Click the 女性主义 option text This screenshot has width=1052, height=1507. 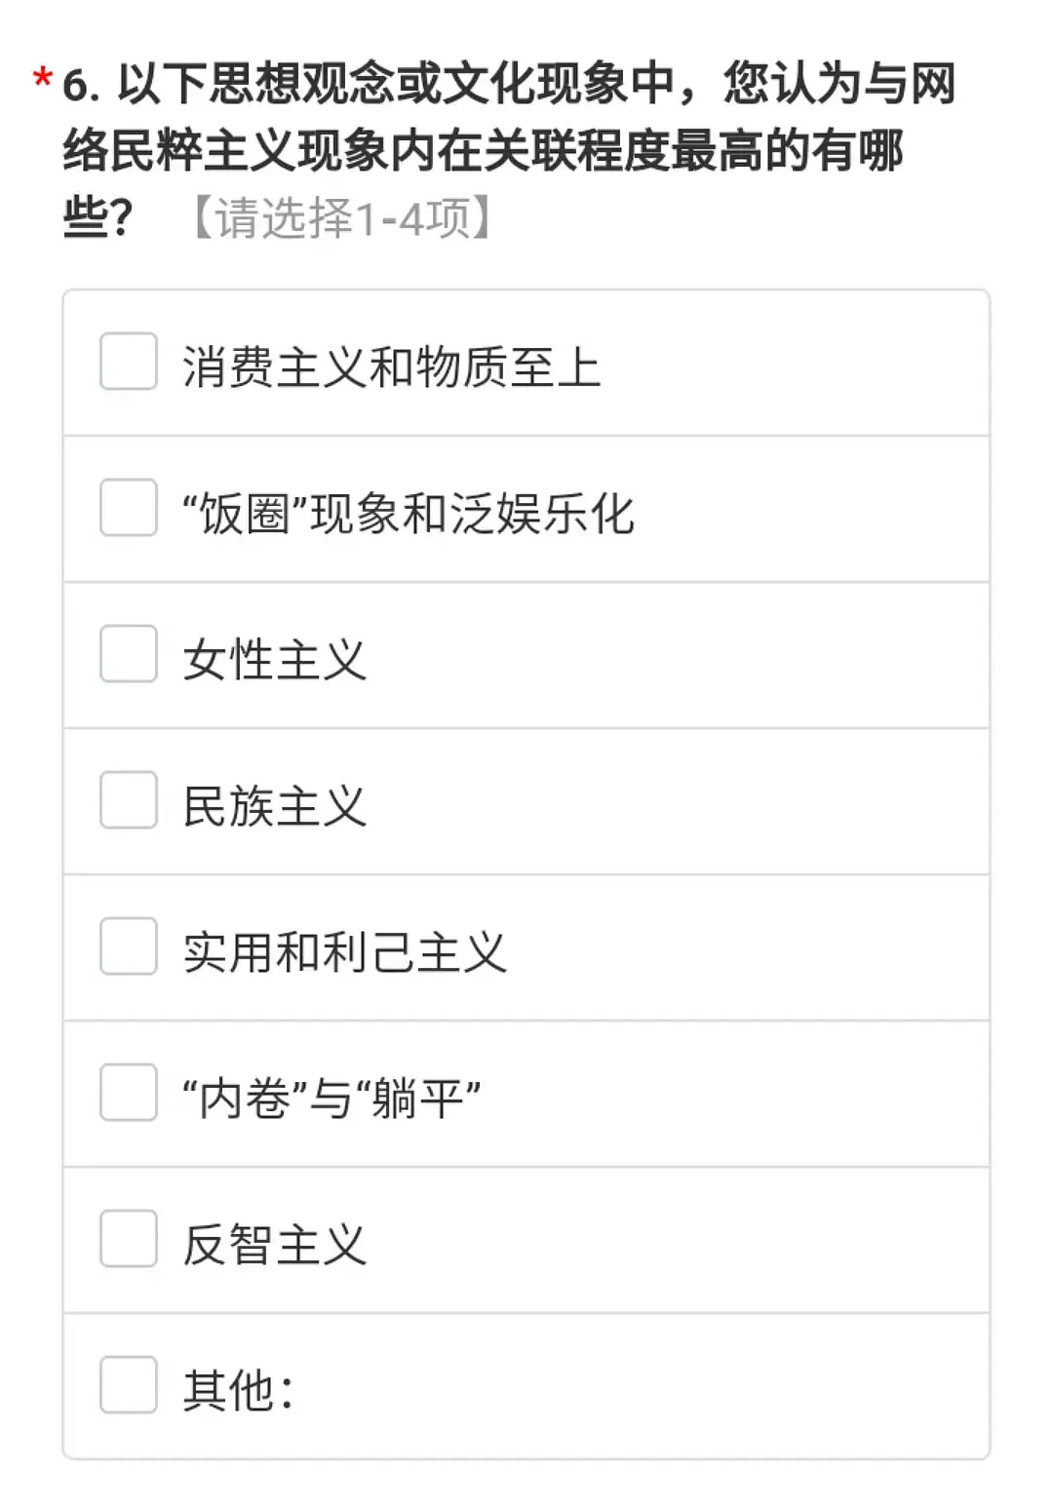(275, 660)
